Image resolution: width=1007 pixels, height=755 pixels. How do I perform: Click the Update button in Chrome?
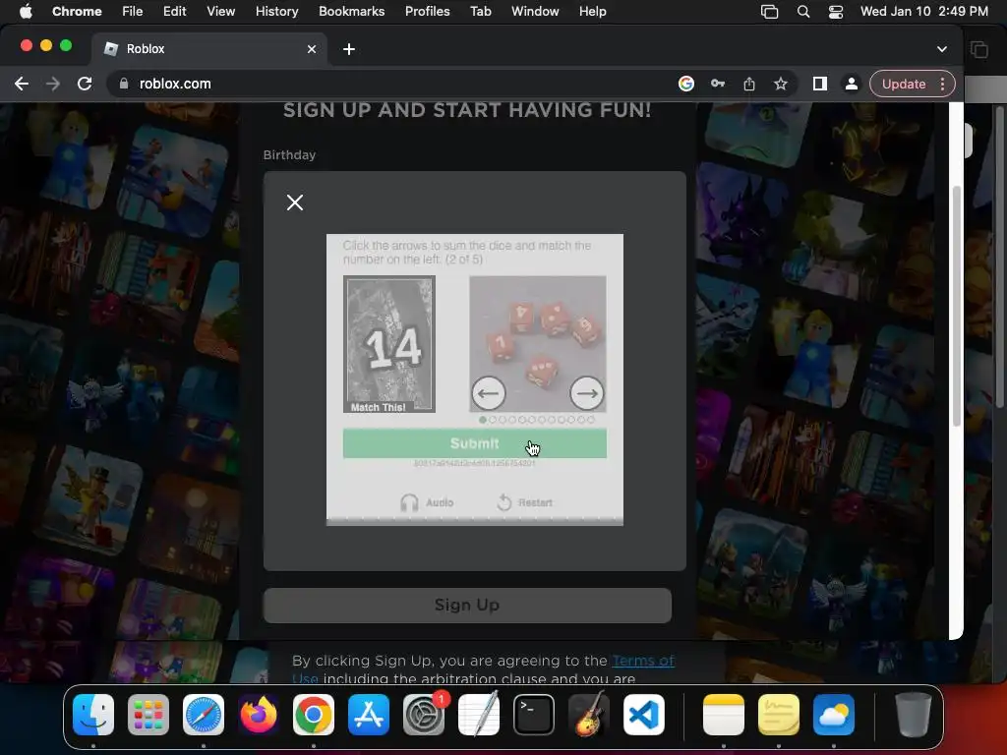(x=903, y=85)
